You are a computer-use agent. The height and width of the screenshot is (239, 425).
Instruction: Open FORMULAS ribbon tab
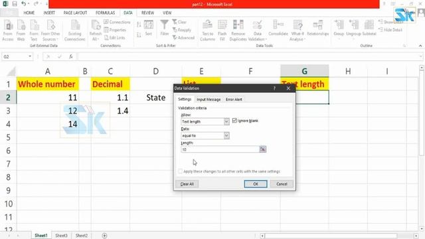point(105,13)
